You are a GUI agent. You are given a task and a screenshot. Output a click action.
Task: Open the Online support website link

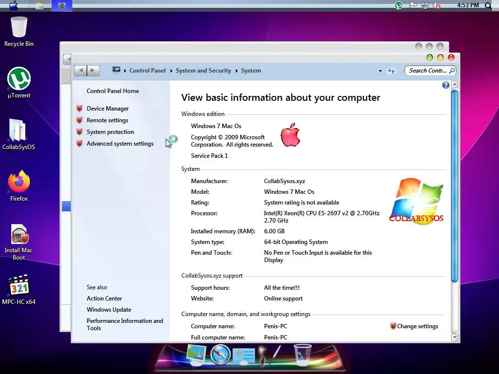(283, 299)
